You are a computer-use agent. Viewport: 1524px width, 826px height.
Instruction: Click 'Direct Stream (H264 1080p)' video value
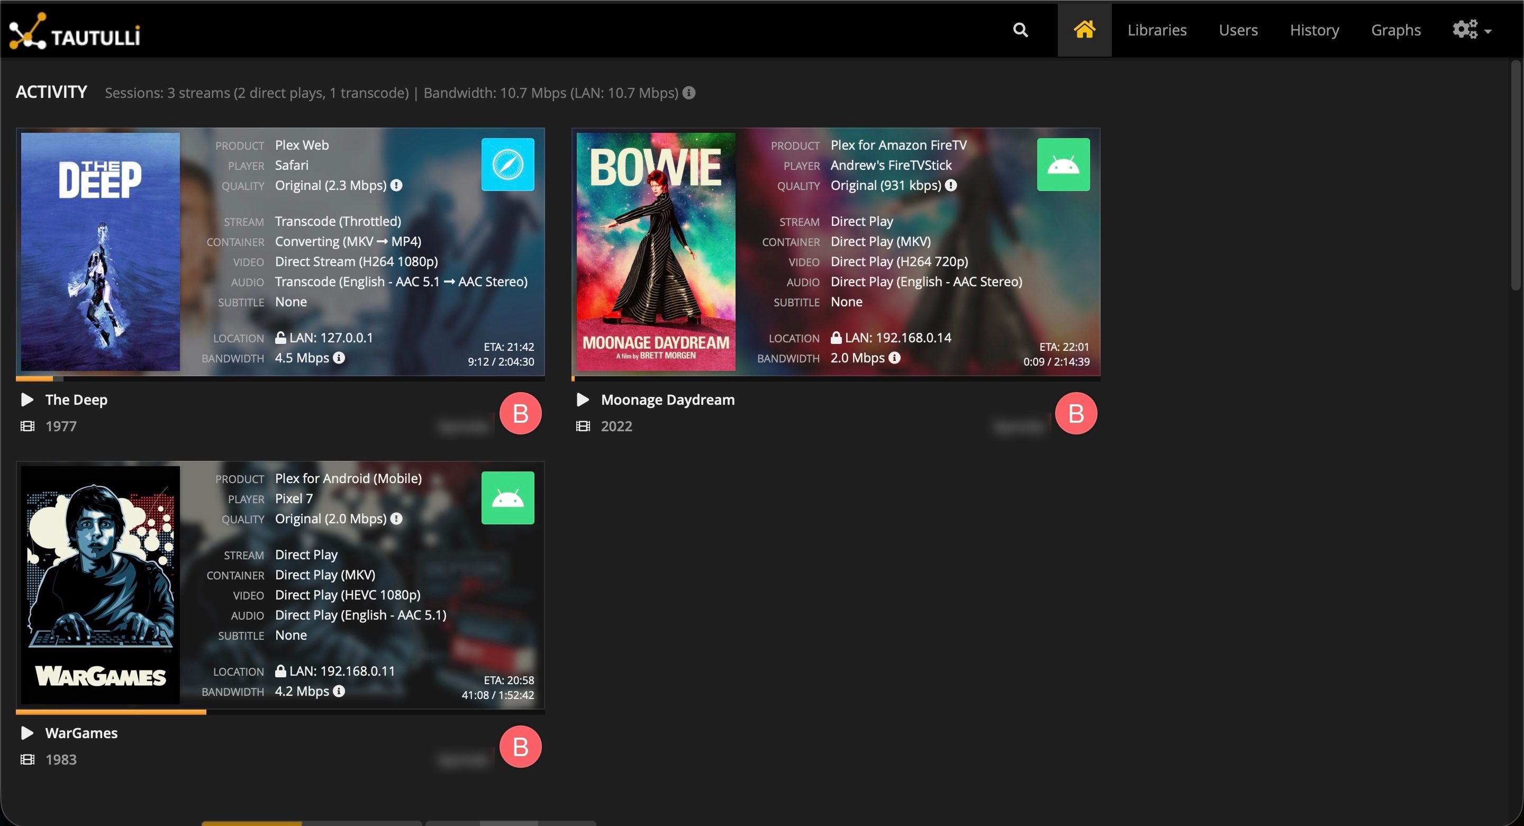coord(356,261)
